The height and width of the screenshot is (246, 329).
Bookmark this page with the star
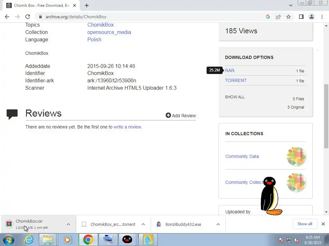[289, 17]
